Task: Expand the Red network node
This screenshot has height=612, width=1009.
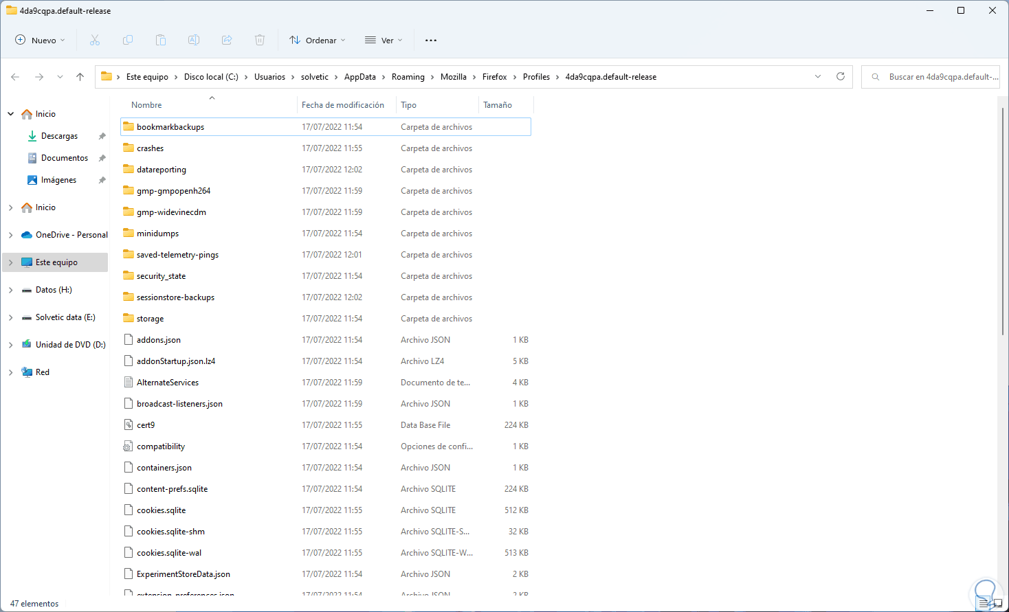Action: point(11,372)
